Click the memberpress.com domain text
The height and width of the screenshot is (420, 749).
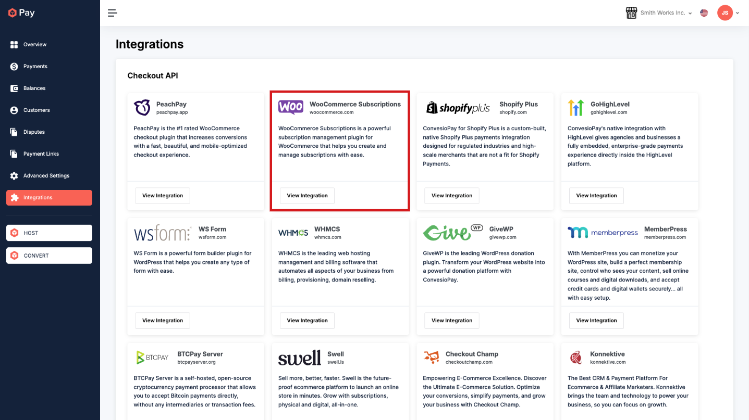[665, 237]
